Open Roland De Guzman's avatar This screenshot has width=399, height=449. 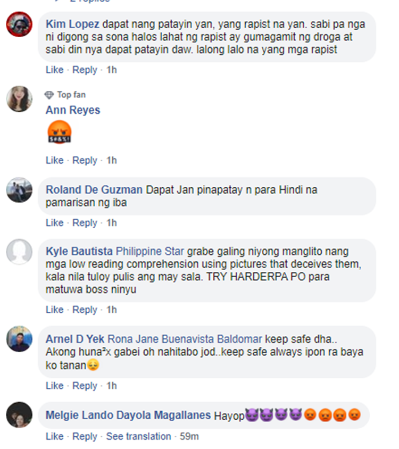19,190
